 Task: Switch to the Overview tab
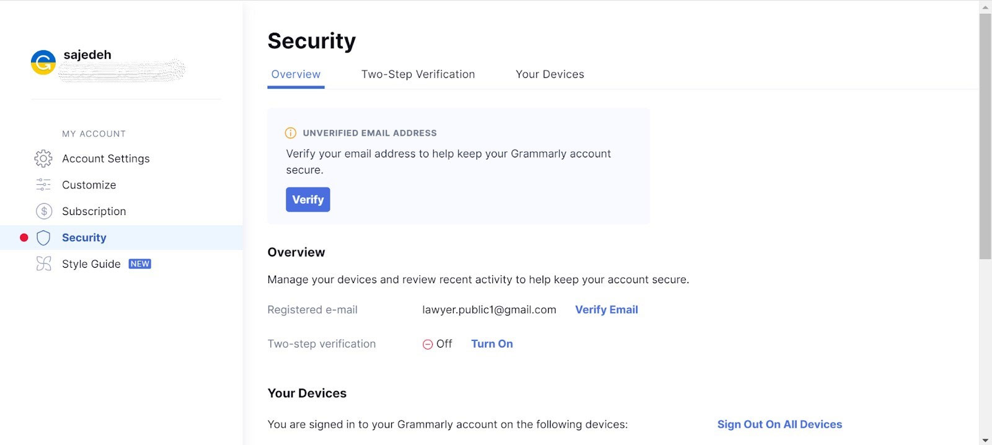pyautogui.click(x=296, y=74)
